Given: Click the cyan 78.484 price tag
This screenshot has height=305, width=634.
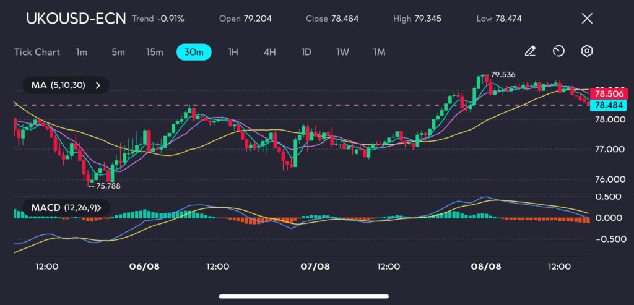Looking at the screenshot, I should click(609, 105).
